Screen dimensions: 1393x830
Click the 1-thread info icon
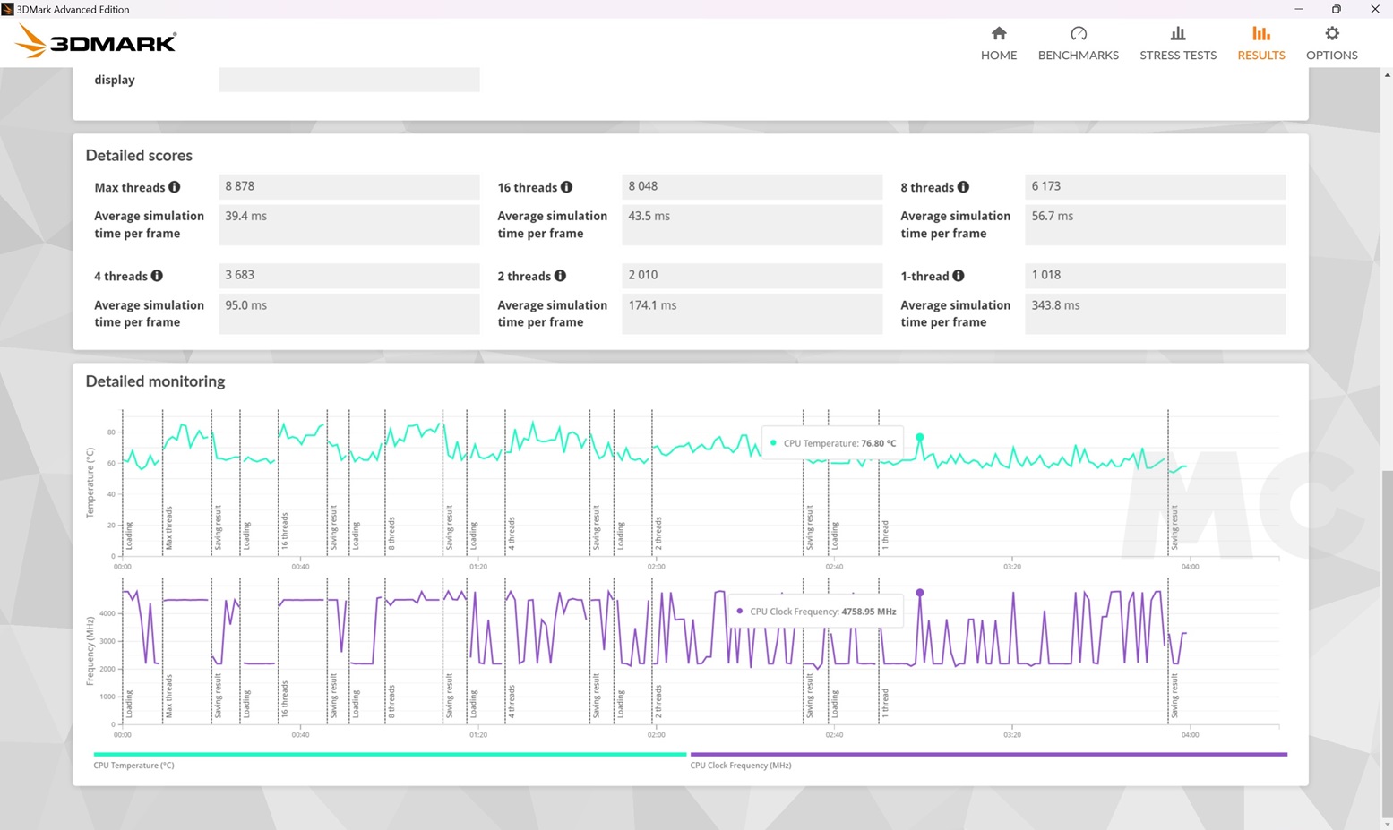[959, 276]
